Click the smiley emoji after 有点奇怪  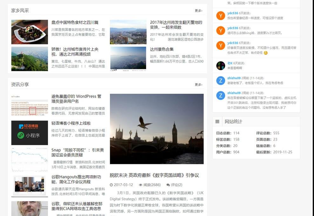click(266, 53)
